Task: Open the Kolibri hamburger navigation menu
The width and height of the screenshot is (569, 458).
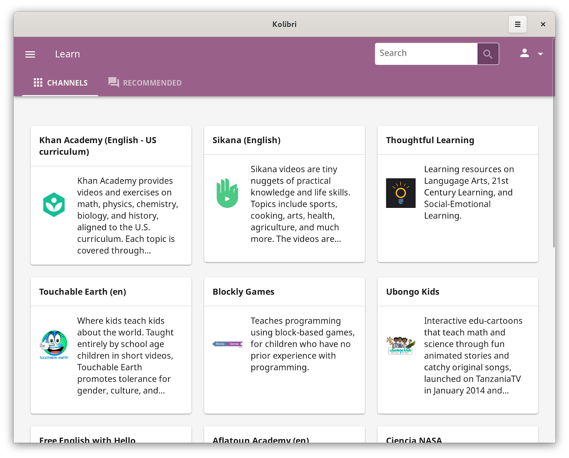Action: [x=30, y=54]
